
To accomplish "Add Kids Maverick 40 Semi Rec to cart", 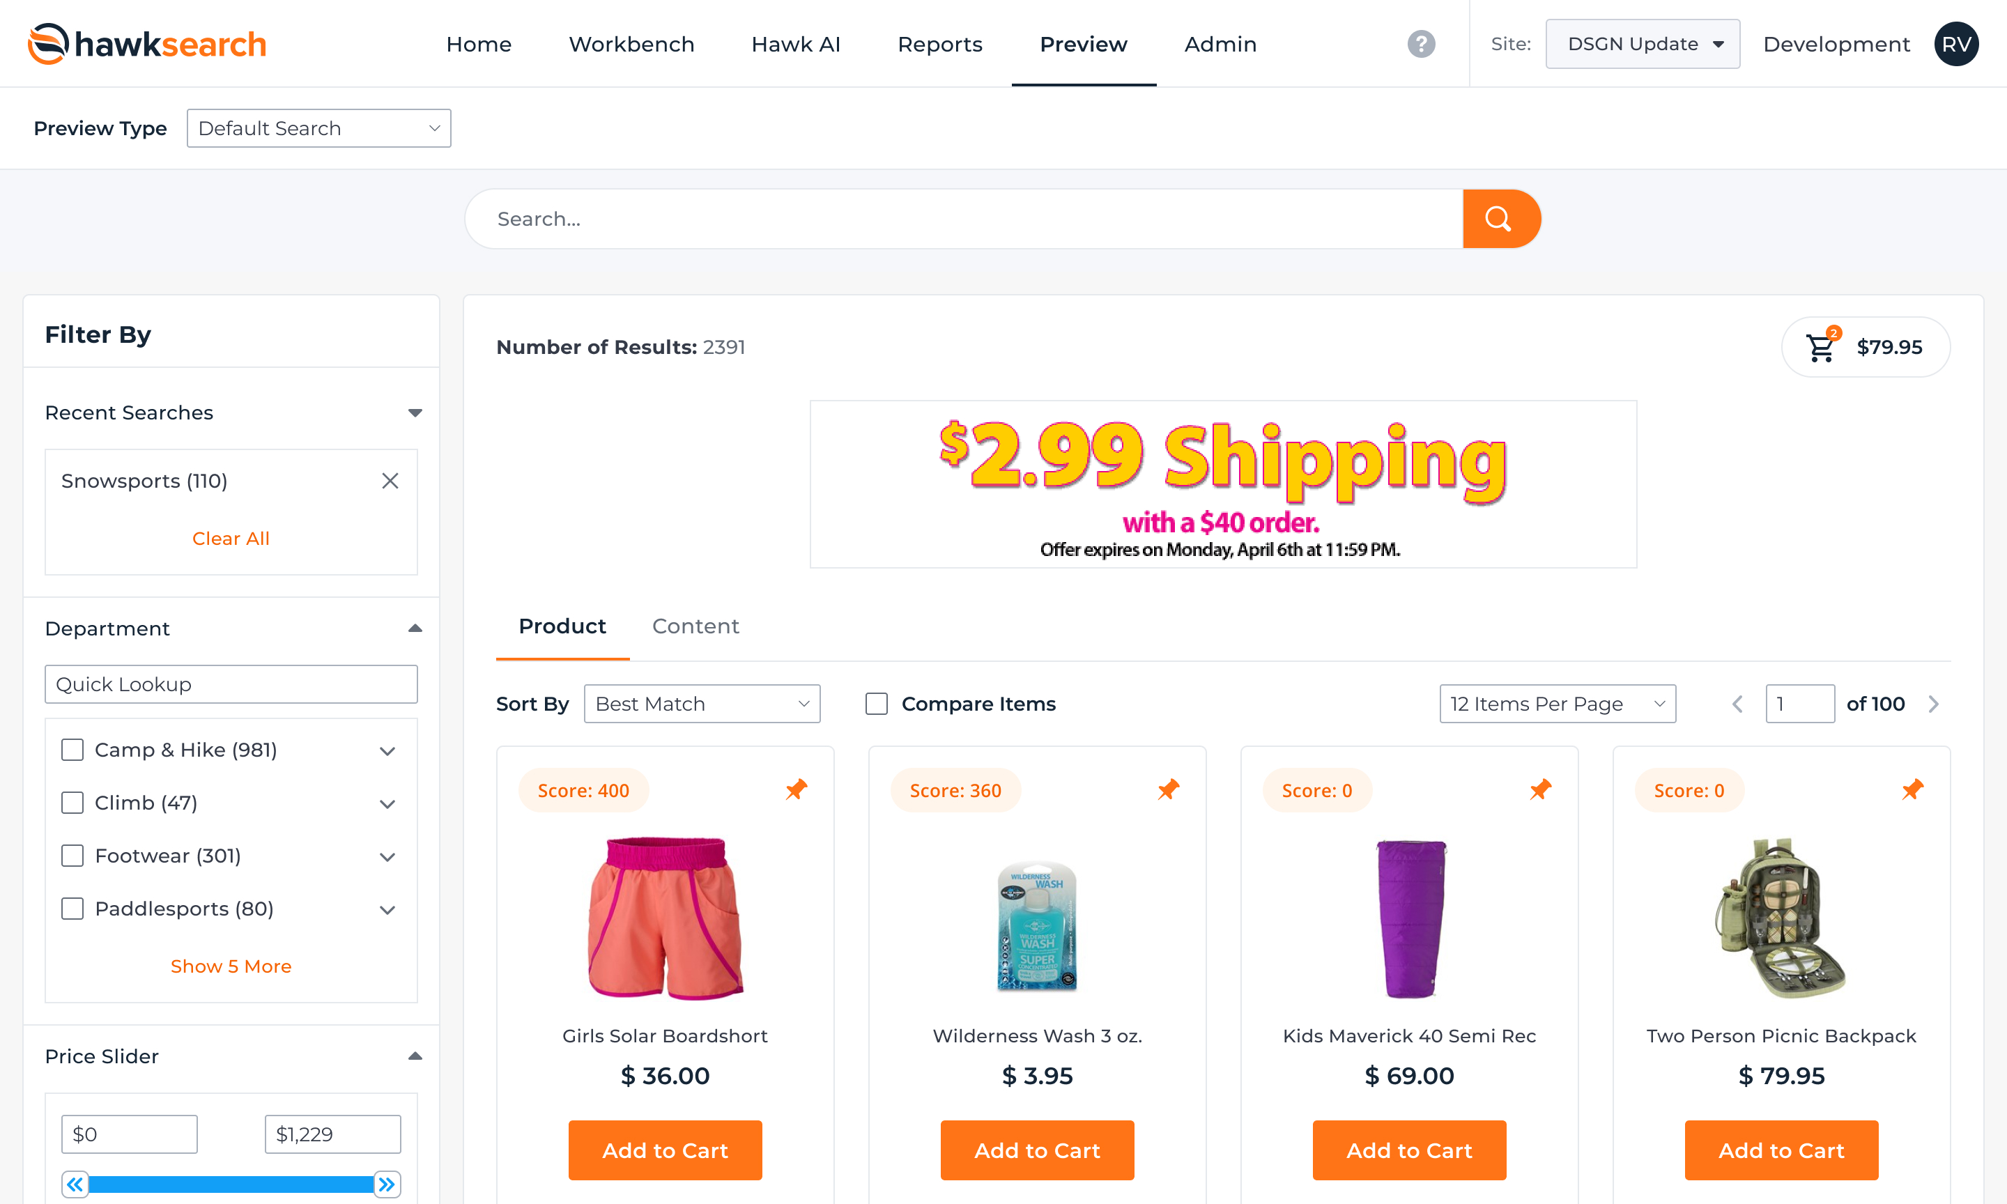I will [1409, 1150].
